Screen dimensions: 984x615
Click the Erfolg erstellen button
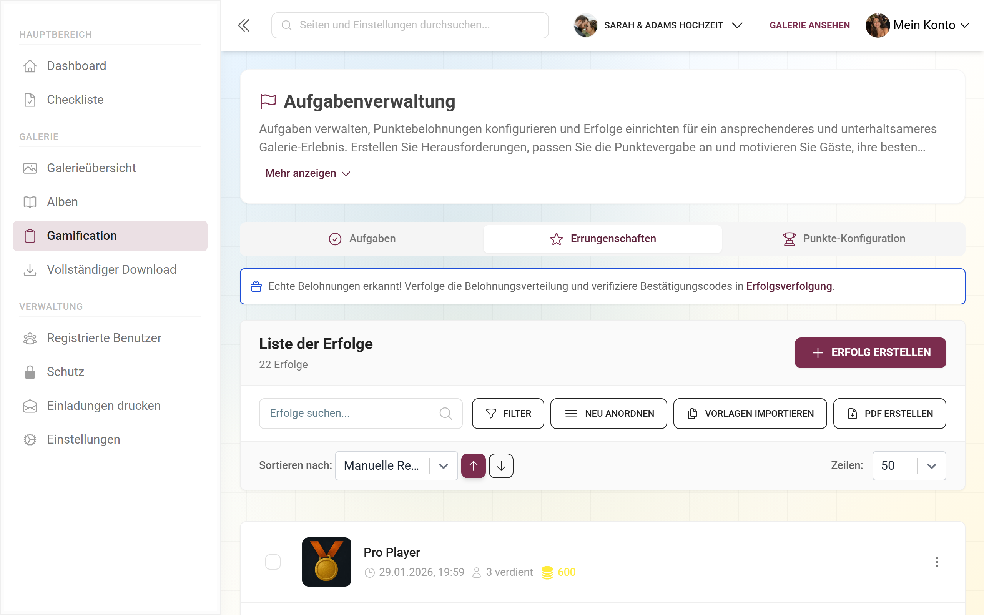870,352
